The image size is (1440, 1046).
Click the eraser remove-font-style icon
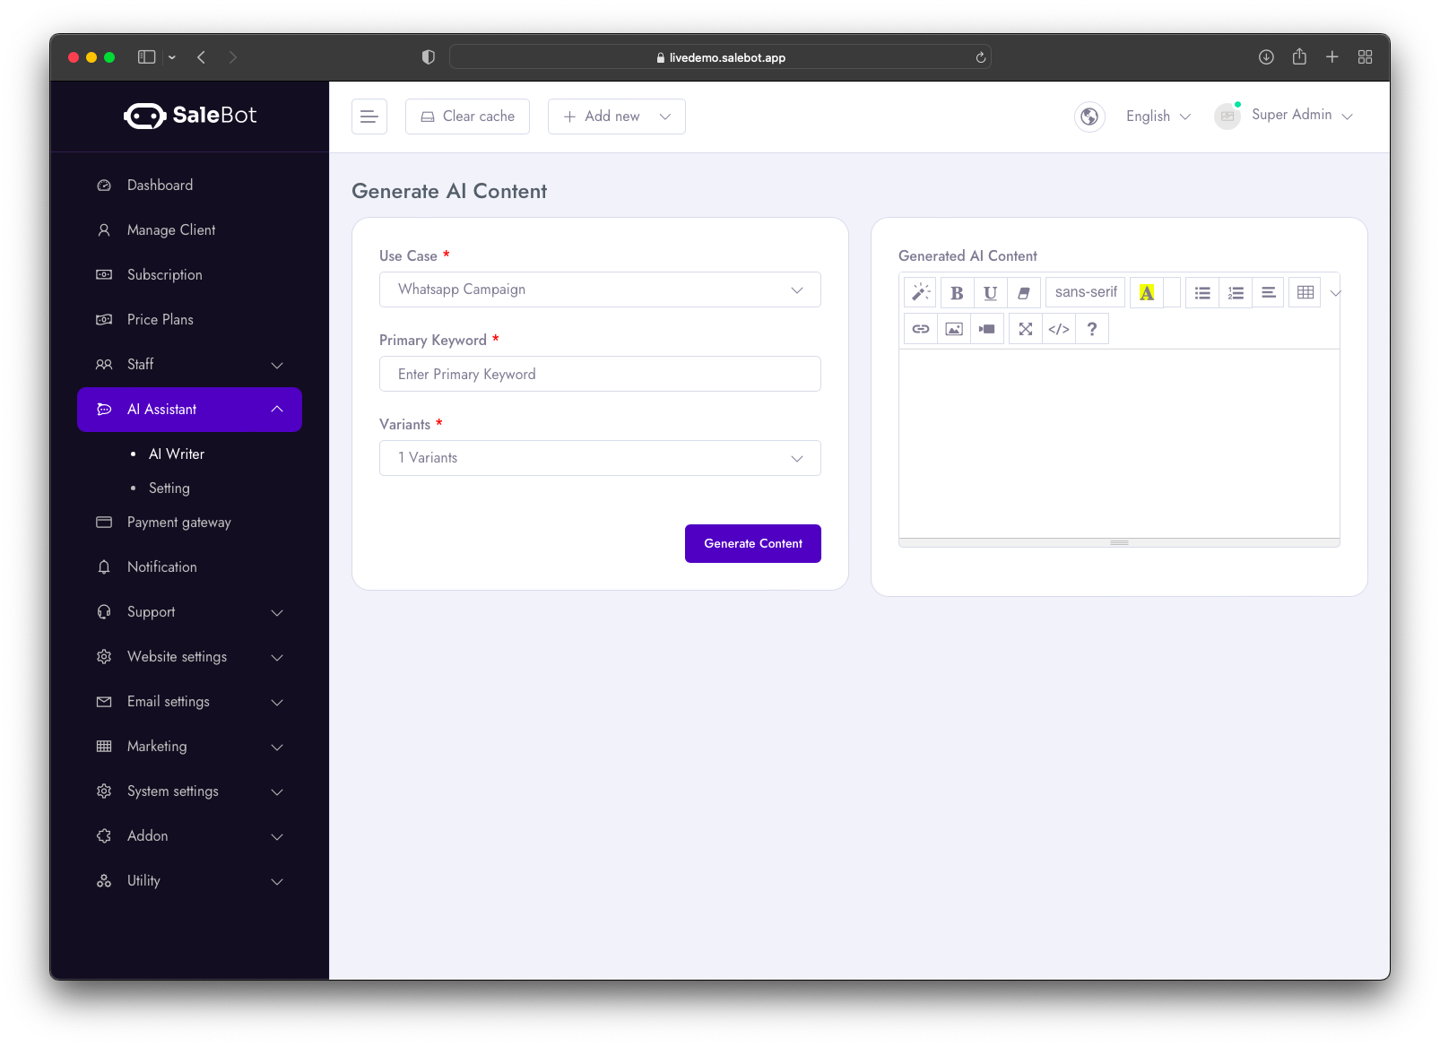[x=1023, y=293]
